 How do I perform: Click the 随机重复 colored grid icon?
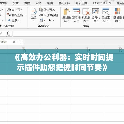(118, 11)
